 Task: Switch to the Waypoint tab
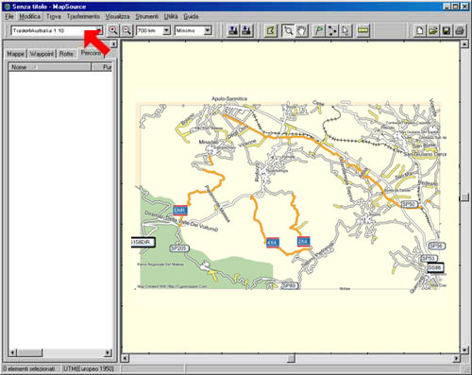click(42, 54)
